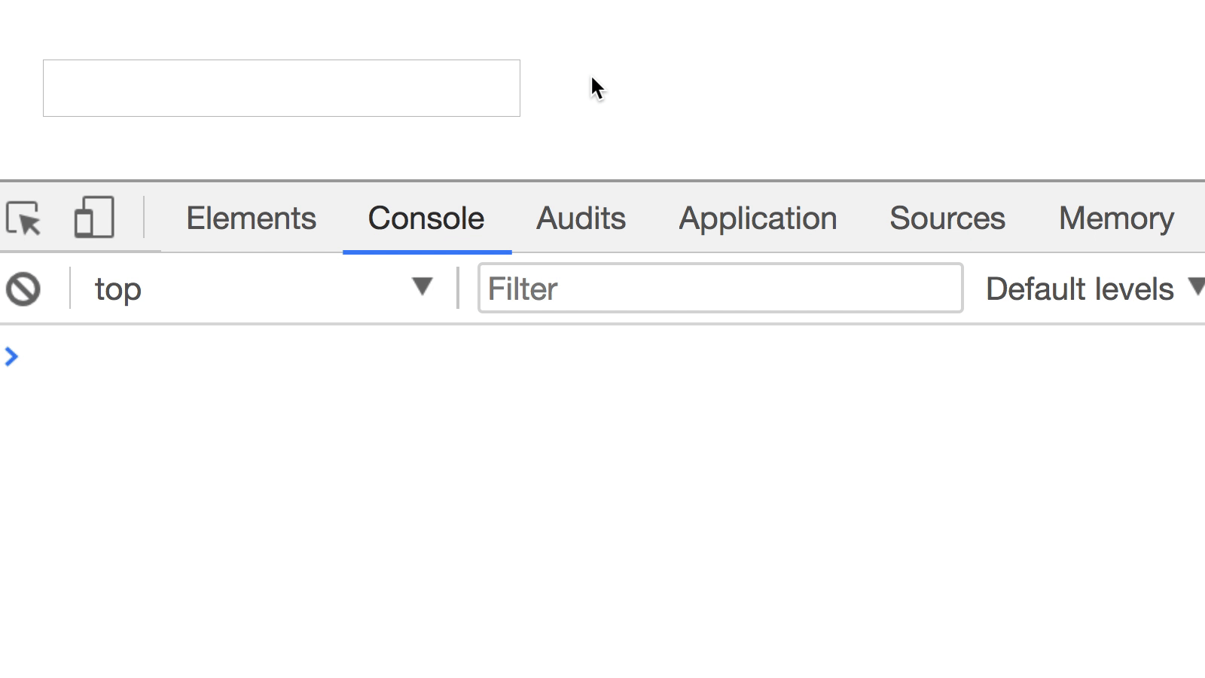1205x678 pixels.
Task: Stay on the Console tab
Action: [x=425, y=218]
